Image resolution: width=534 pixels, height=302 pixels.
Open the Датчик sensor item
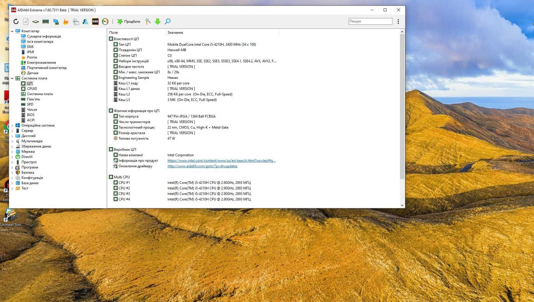click(x=33, y=73)
